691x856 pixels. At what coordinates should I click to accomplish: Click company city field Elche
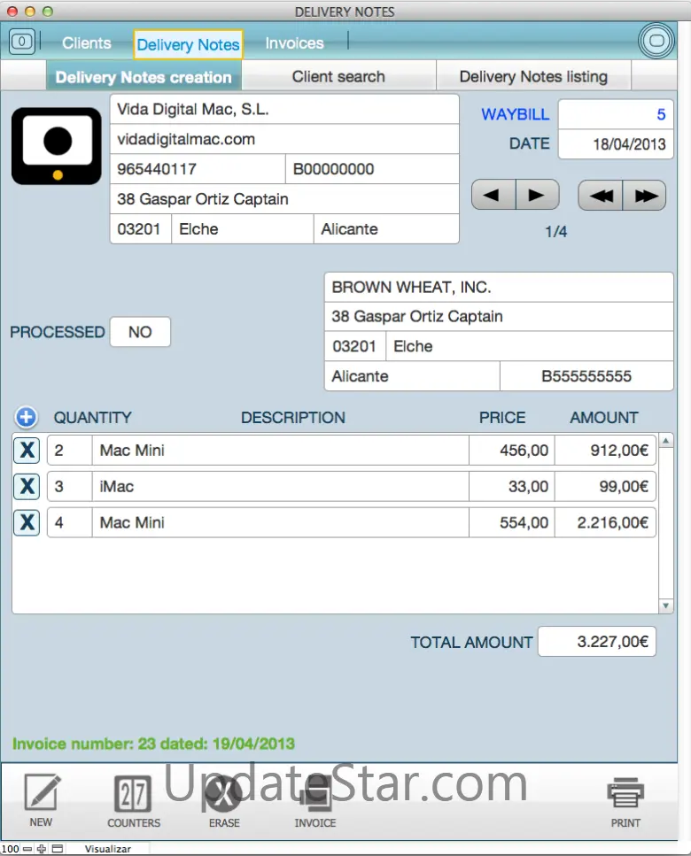point(243,228)
